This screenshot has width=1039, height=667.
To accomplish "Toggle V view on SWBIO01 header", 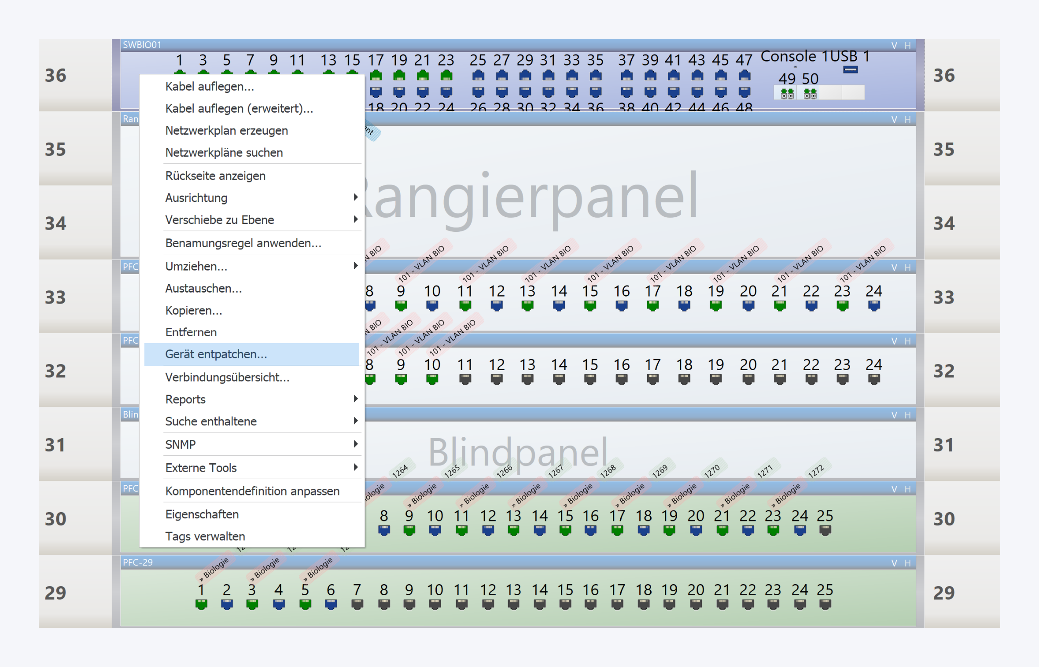I will [x=894, y=45].
